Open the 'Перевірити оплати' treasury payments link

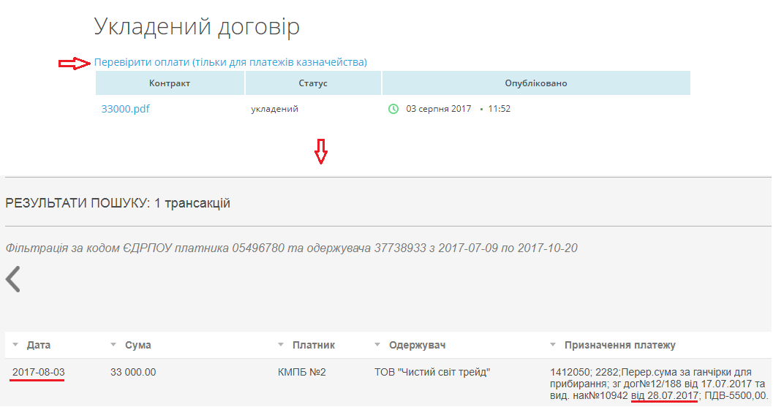pos(230,63)
